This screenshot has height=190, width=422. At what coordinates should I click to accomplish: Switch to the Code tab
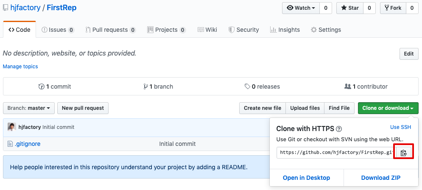[20, 30]
